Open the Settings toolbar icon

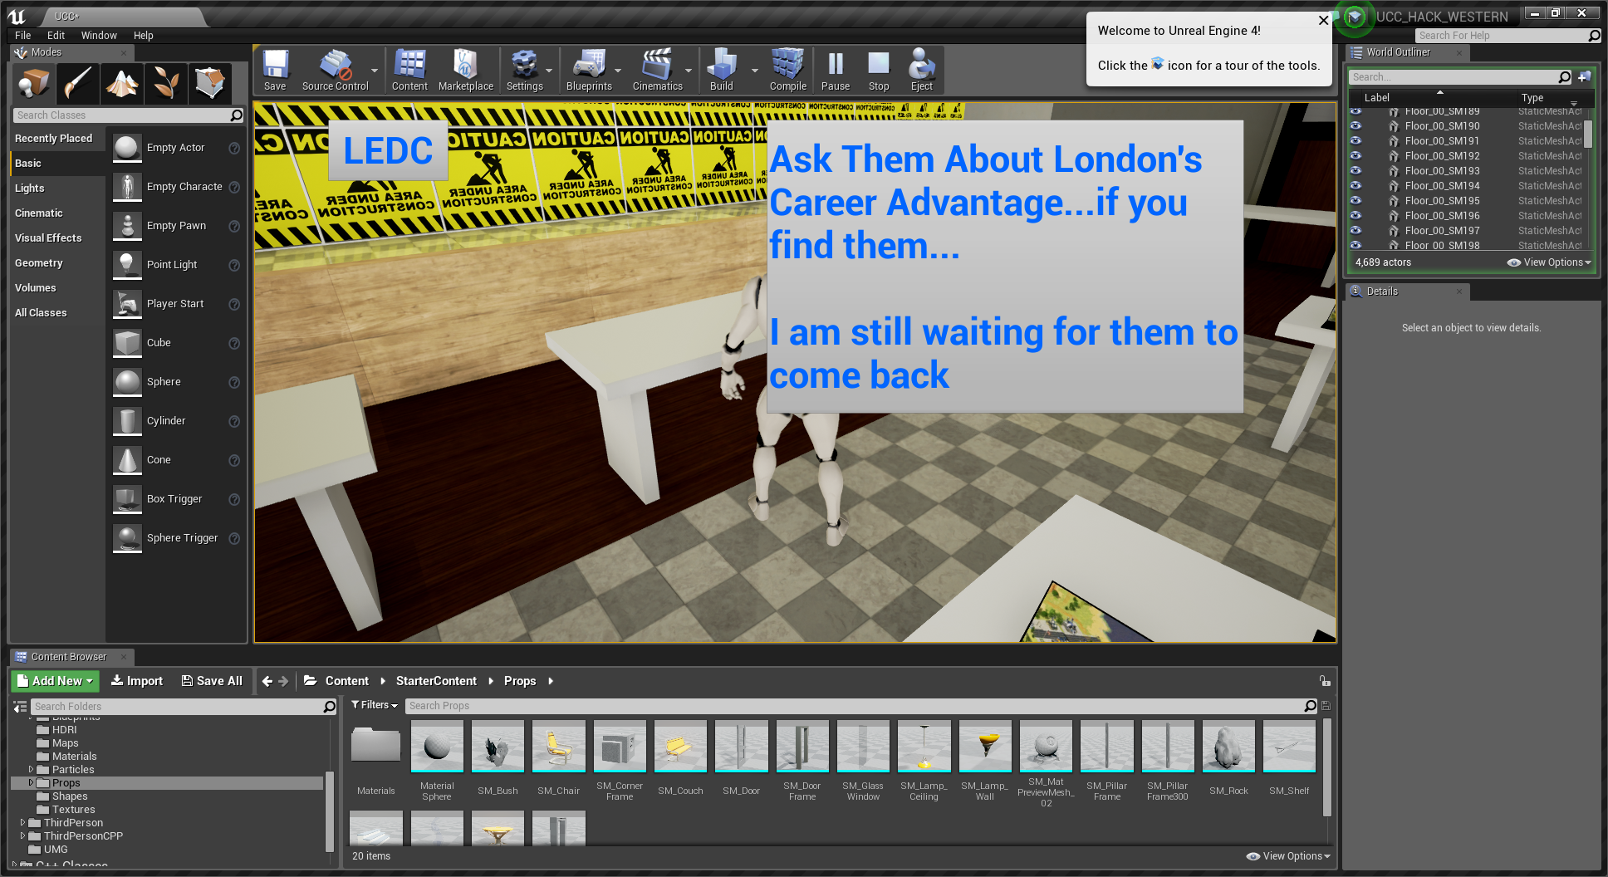pos(524,71)
